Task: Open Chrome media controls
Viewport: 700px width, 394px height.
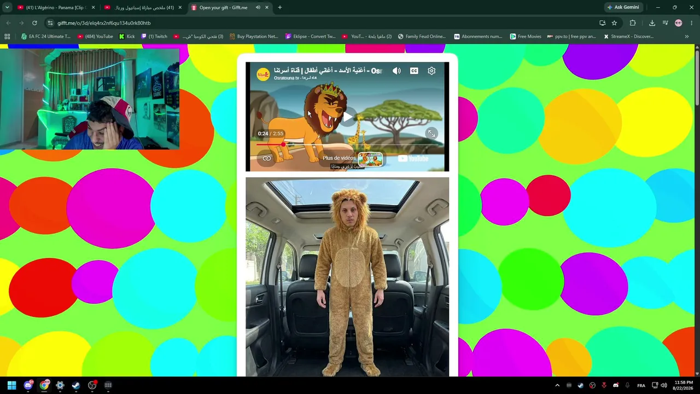Action: (x=665, y=23)
